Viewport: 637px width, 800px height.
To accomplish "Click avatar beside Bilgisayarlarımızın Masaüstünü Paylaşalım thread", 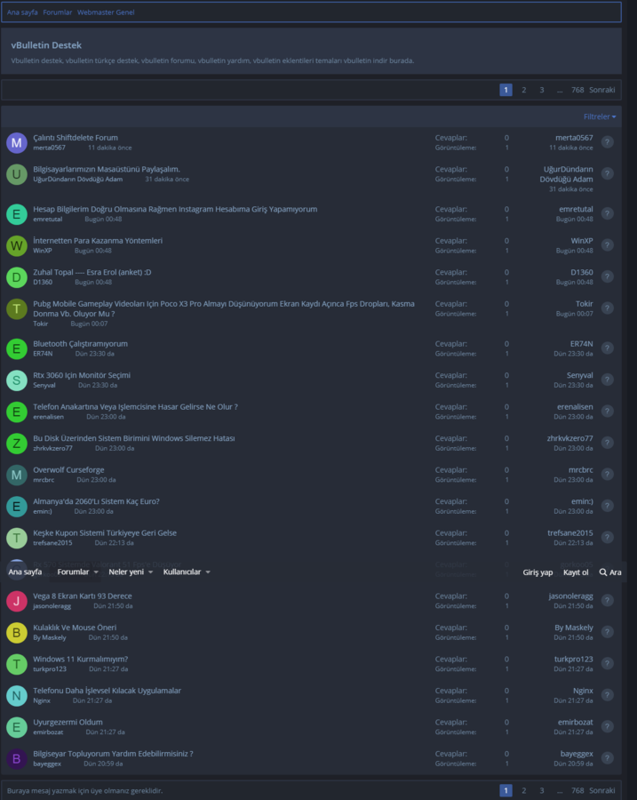I will [x=16, y=174].
